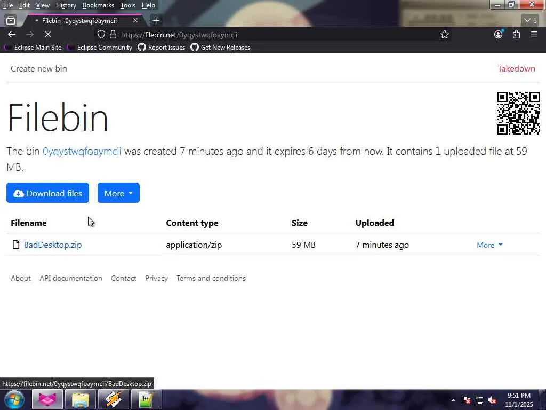Select the Filebin browser tab

pyautogui.click(x=83, y=21)
